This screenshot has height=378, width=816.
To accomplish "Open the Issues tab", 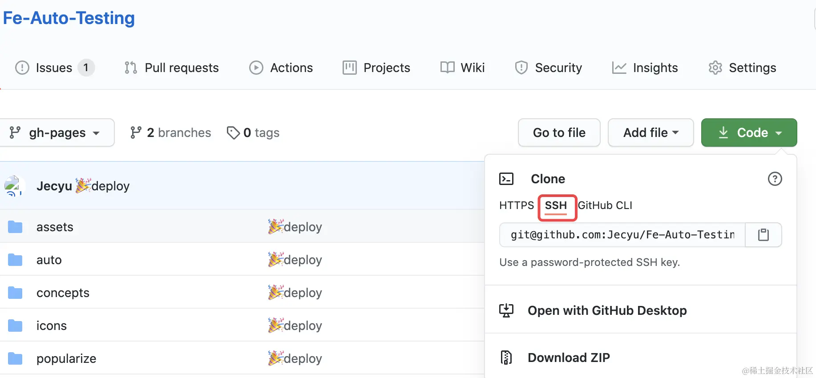I will pyautogui.click(x=55, y=68).
